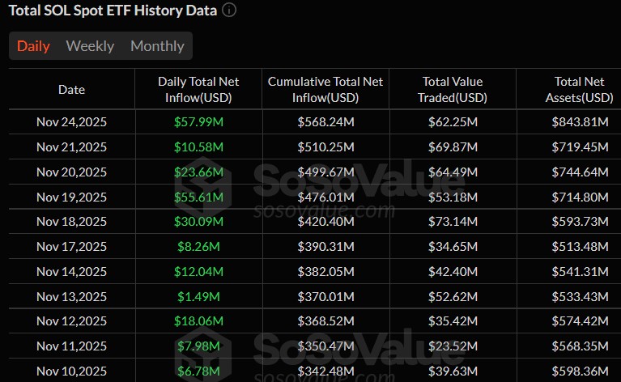Click the $744.64M net assets cell
This screenshot has width=621, height=382.
[x=581, y=172]
